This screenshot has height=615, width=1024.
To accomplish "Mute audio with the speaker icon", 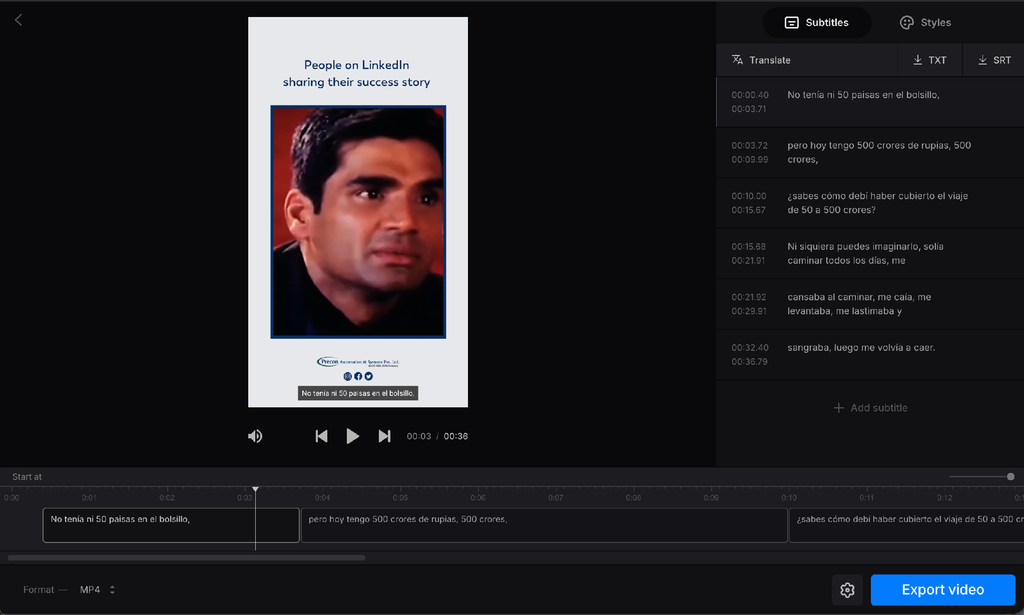I will 255,436.
